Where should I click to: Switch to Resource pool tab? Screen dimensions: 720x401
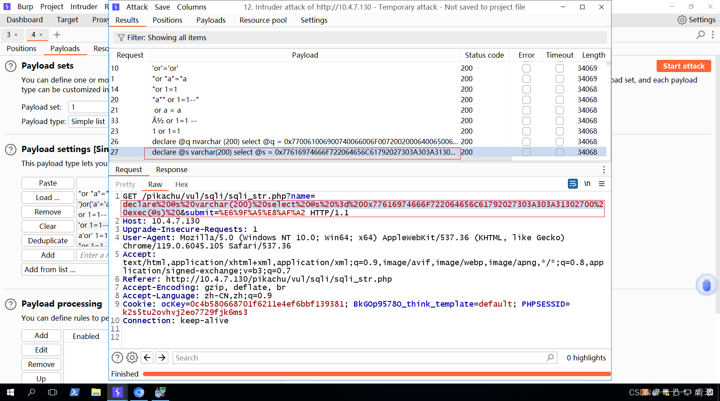click(263, 20)
